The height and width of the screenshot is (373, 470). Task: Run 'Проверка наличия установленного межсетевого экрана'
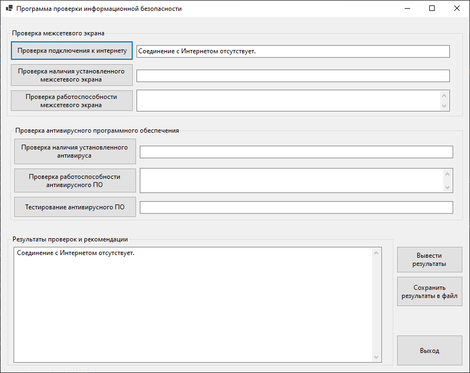[72, 75]
